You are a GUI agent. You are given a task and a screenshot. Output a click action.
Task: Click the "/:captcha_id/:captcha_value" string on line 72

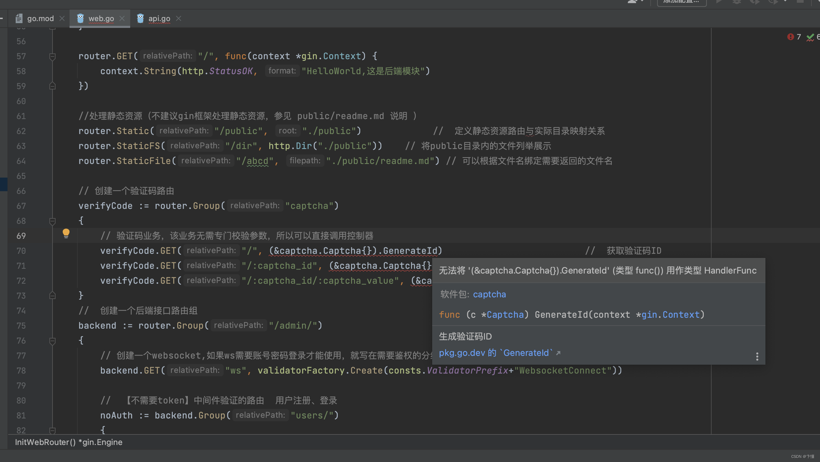click(x=320, y=281)
